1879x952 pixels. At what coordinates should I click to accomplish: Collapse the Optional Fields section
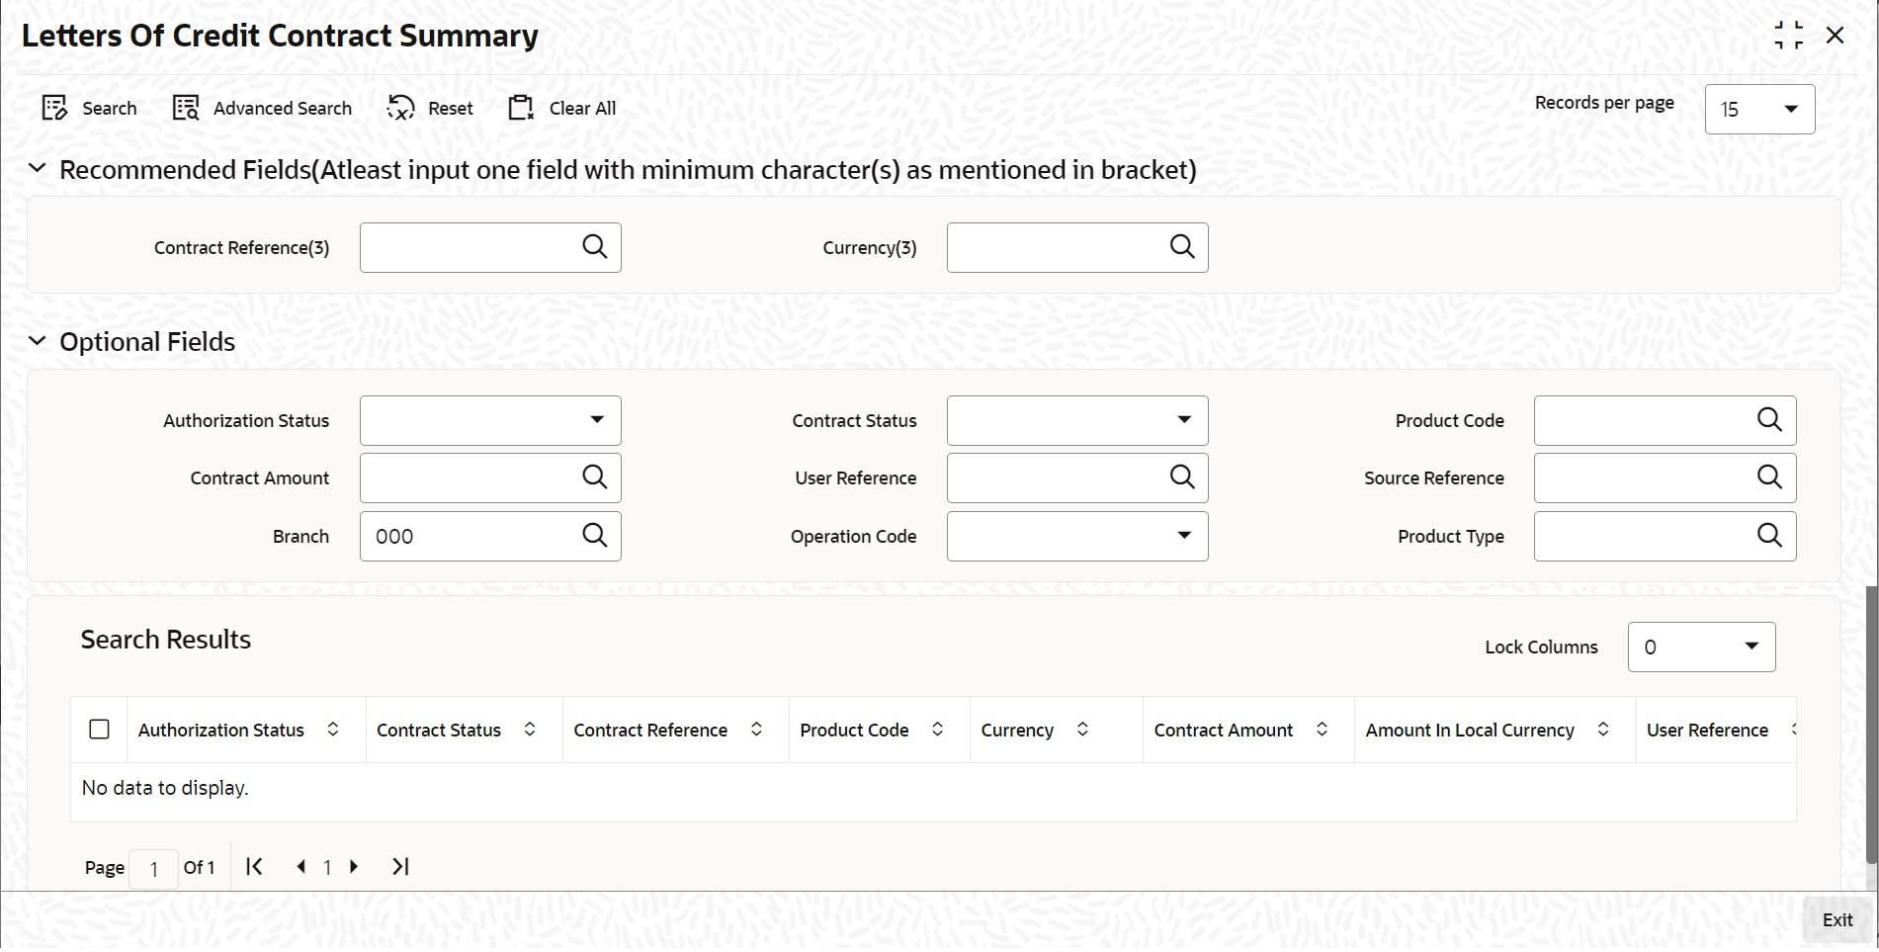(38, 342)
